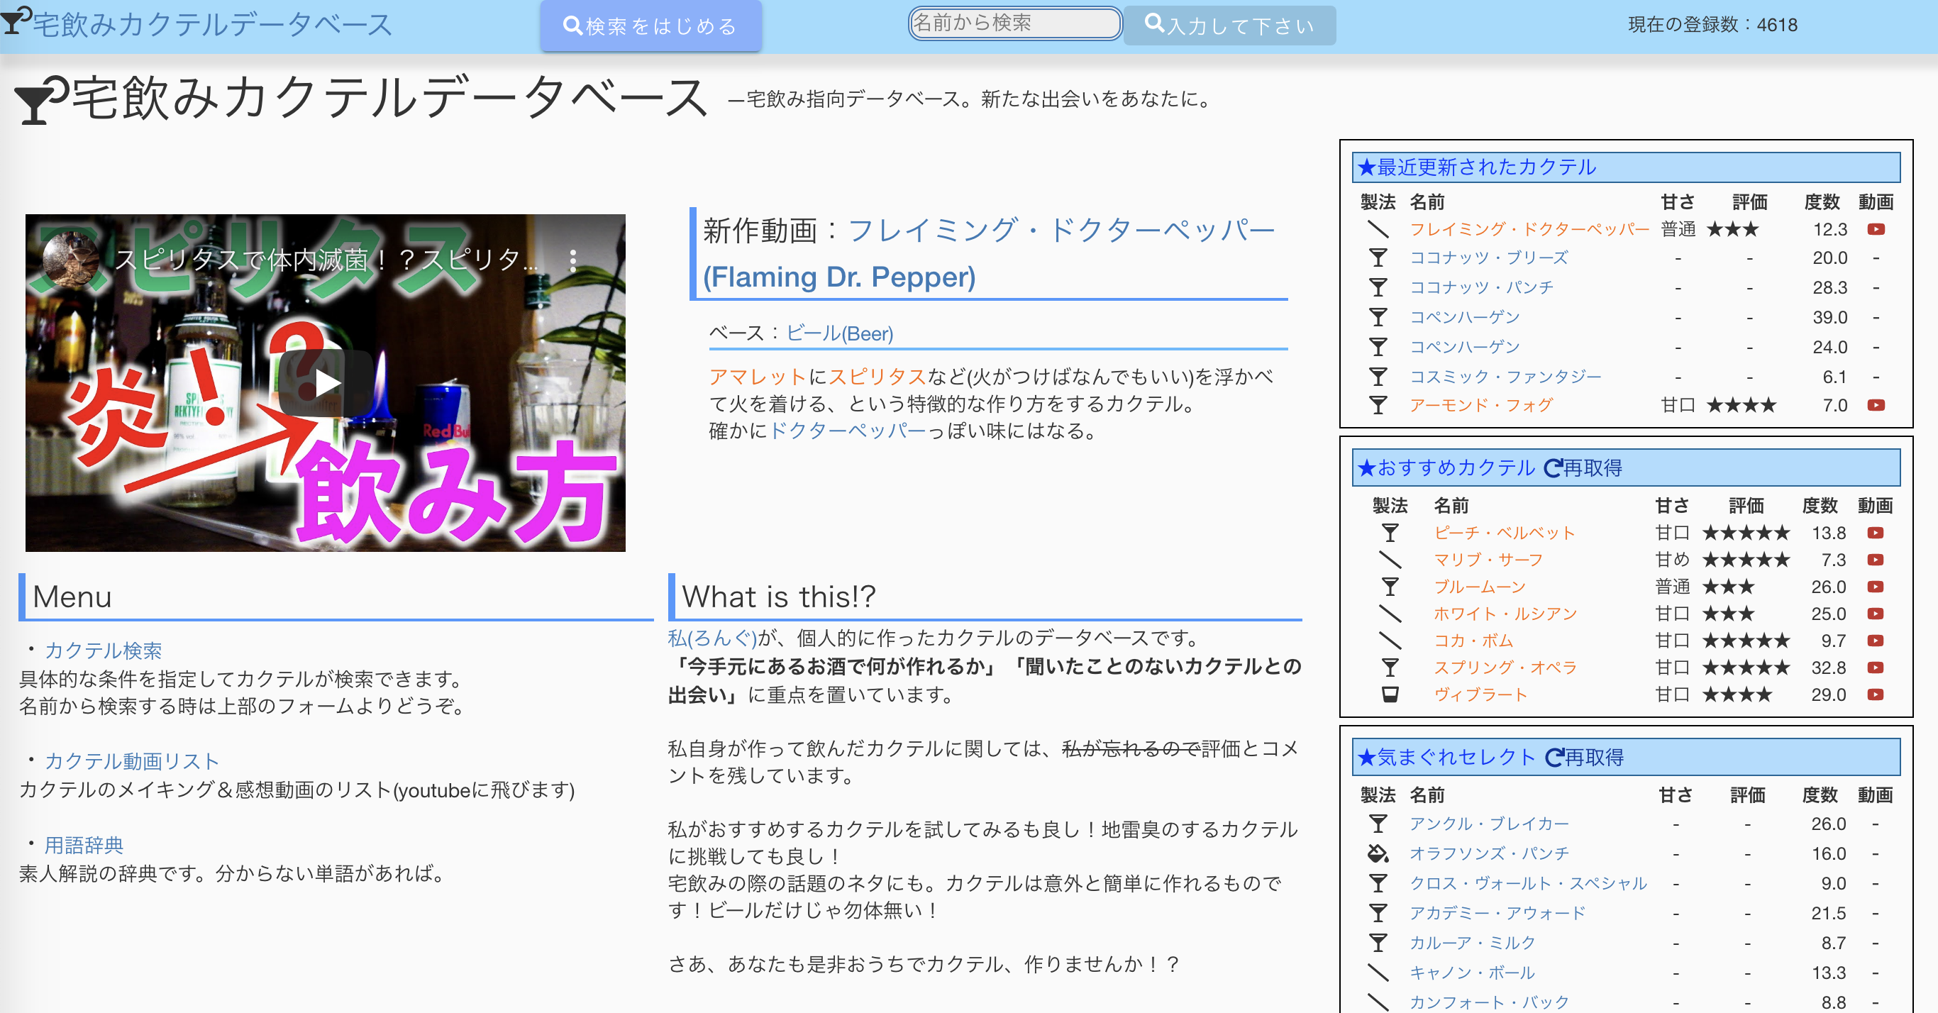Open the フレイミング・ドクターペッパー new video title link
Viewport: 1938px width, 1013px height.
(1061, 231)
